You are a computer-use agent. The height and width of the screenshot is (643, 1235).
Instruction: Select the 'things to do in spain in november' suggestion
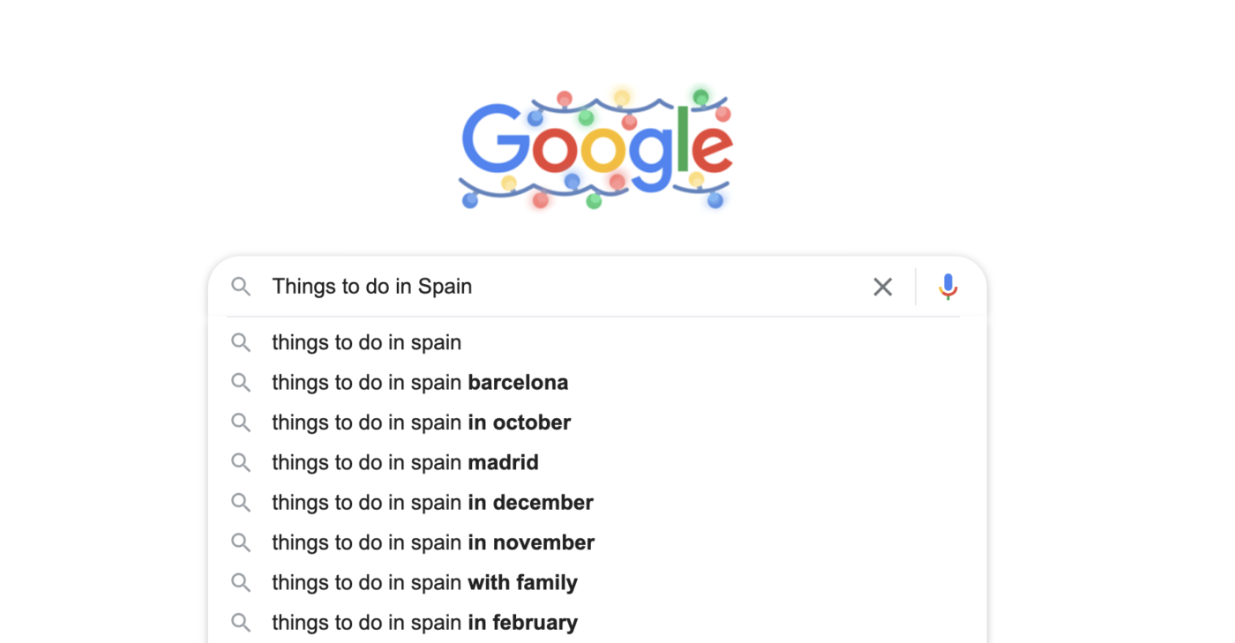click(432, 542)
